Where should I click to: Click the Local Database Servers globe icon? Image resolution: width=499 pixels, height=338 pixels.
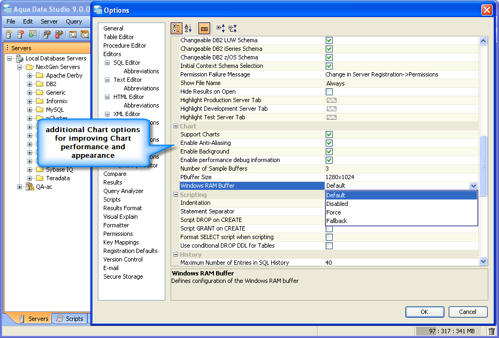[x=20, y=58]
